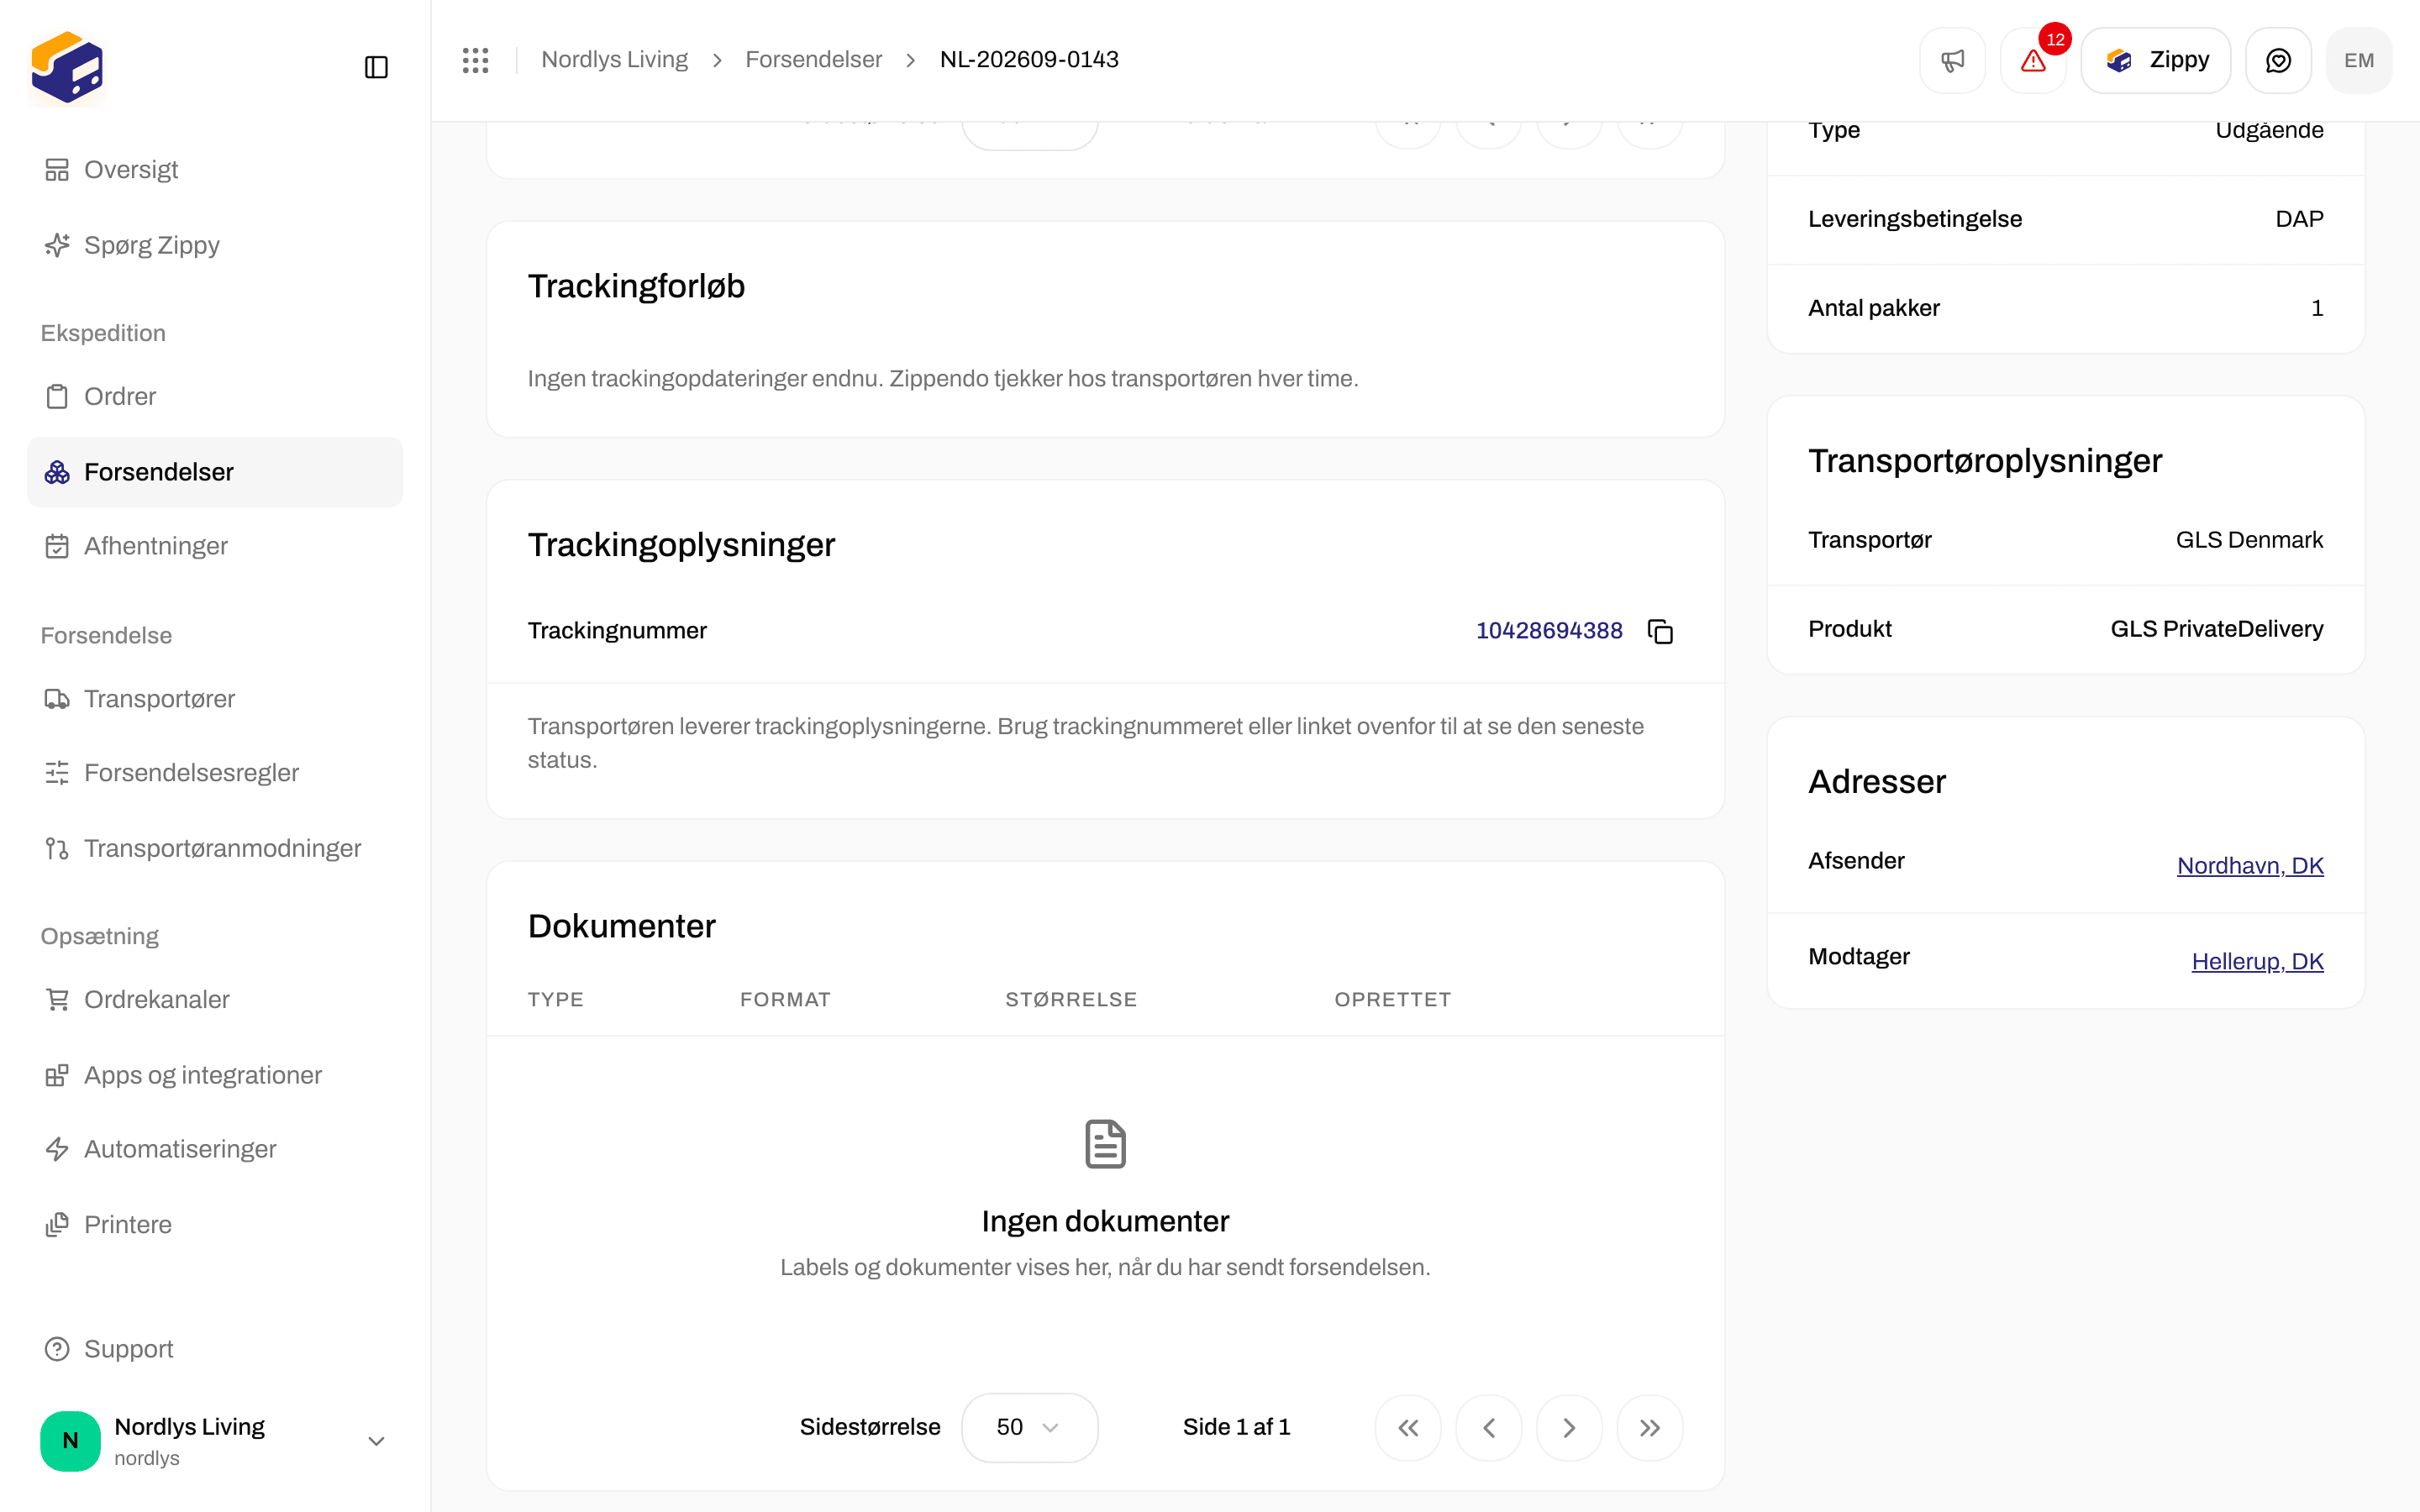Open the announcements megaphone
Screen dimensions: 2420x1512
coord(1952,60)
